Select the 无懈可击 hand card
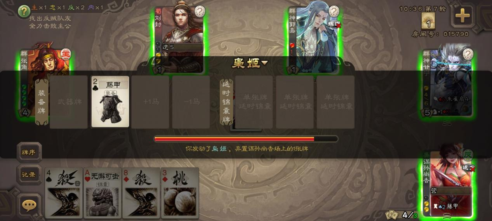This screenshot has height=221, width=492. (103, 193)
